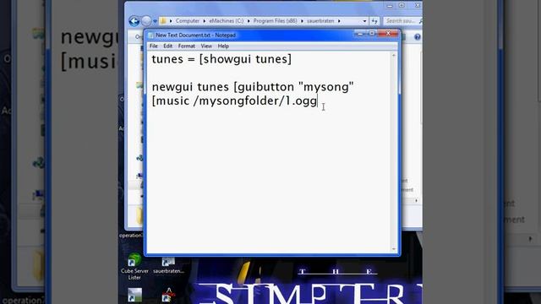Click the Notepad scrollbar down arrow
Image resolution: width=541 pixels, height=304 pixels.
tap(394, 249)
